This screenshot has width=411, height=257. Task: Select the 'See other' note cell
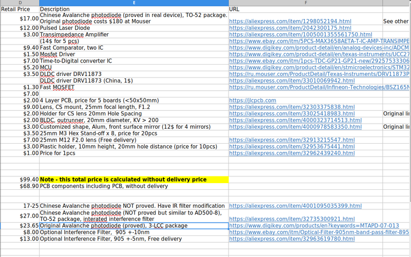[397, 18]
